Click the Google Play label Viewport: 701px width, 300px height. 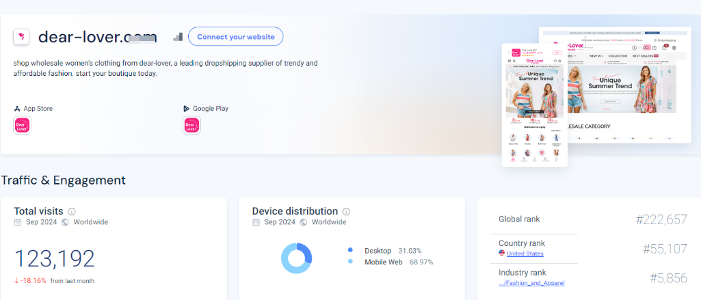[x=210, y=109]
